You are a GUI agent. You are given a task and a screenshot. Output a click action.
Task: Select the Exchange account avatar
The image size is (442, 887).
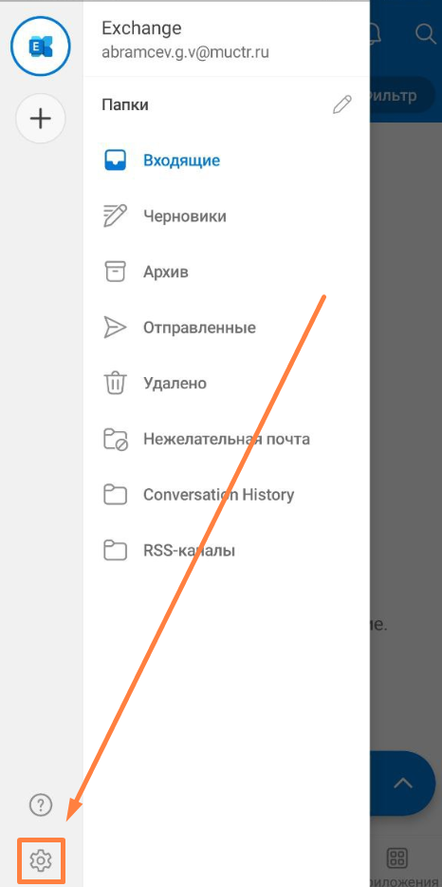(41, 48)
